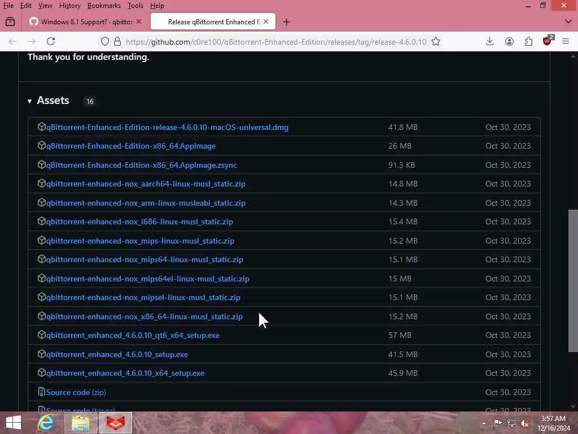
Task: Download nox_arm-linux-musleabi_static.zip
Action: (x=146, y=203)
